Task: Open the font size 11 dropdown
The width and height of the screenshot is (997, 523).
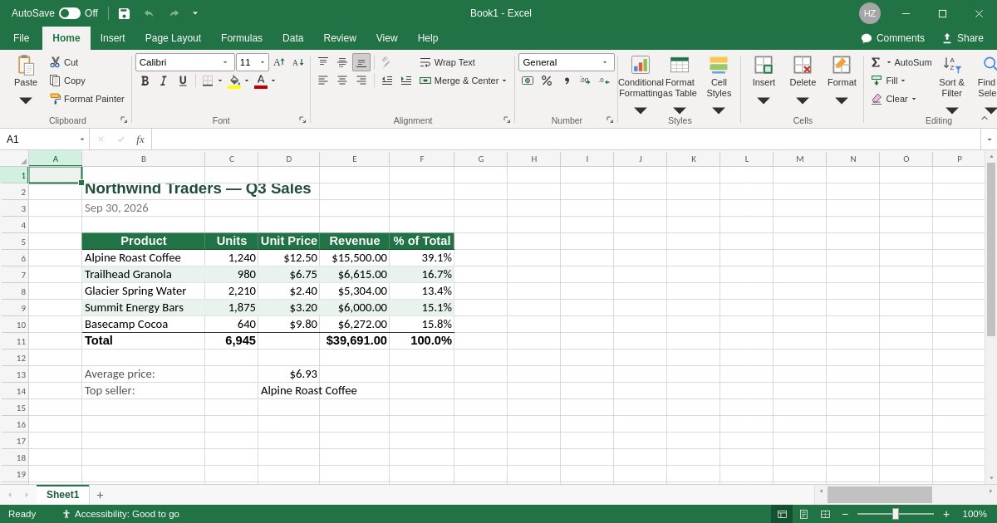Action: (263, 62)
